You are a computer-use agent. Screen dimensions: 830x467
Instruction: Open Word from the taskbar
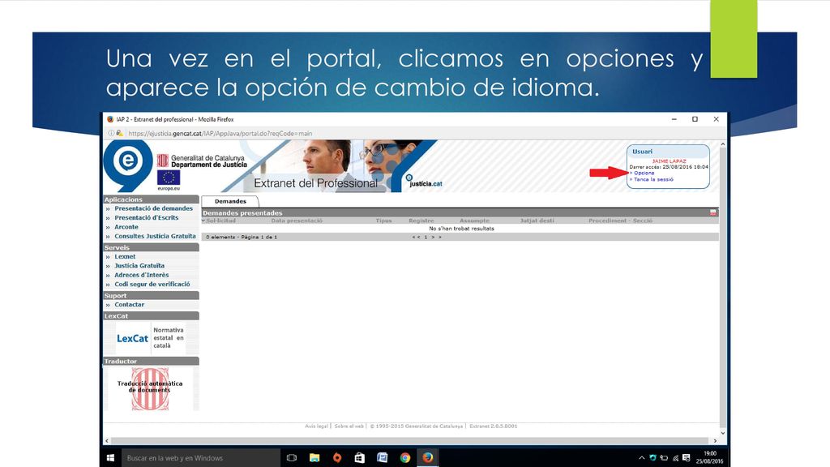(x=383, y=458)
